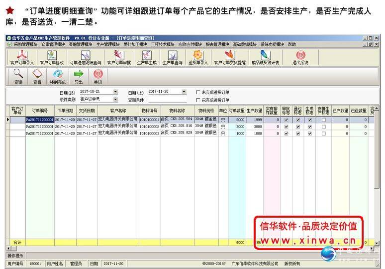
Task: Click the 下单日期 column header
Action: pos(65,111)
